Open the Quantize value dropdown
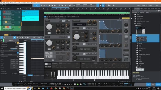 pyautogui.click(x=79, y=6)
